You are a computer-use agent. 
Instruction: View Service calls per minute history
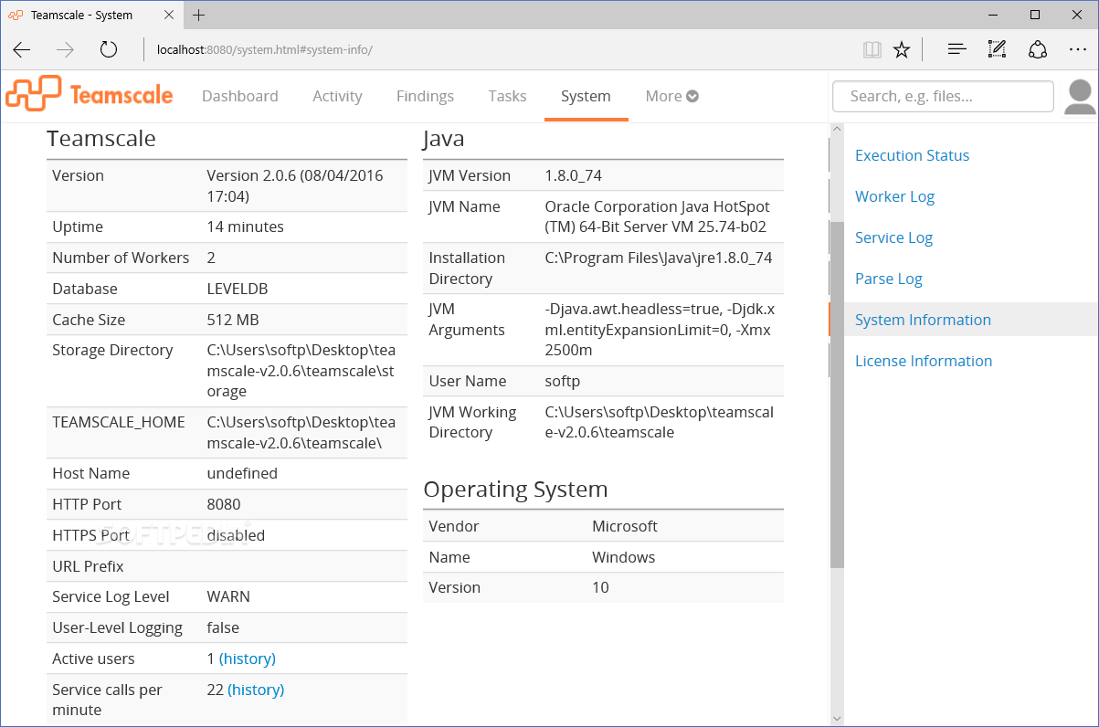click(255, 690)
